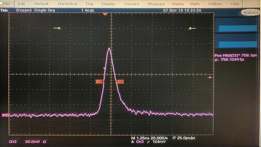Click the Ch3 channel label readout
This screenshot has width=261, height=147.
[13, 141]
